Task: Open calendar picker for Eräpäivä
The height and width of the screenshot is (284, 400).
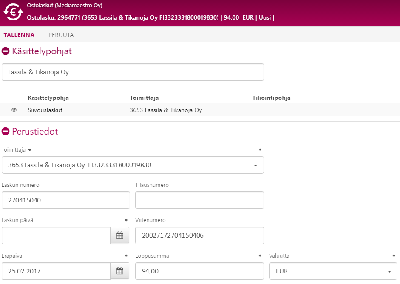Action: [x=119, y=271]
